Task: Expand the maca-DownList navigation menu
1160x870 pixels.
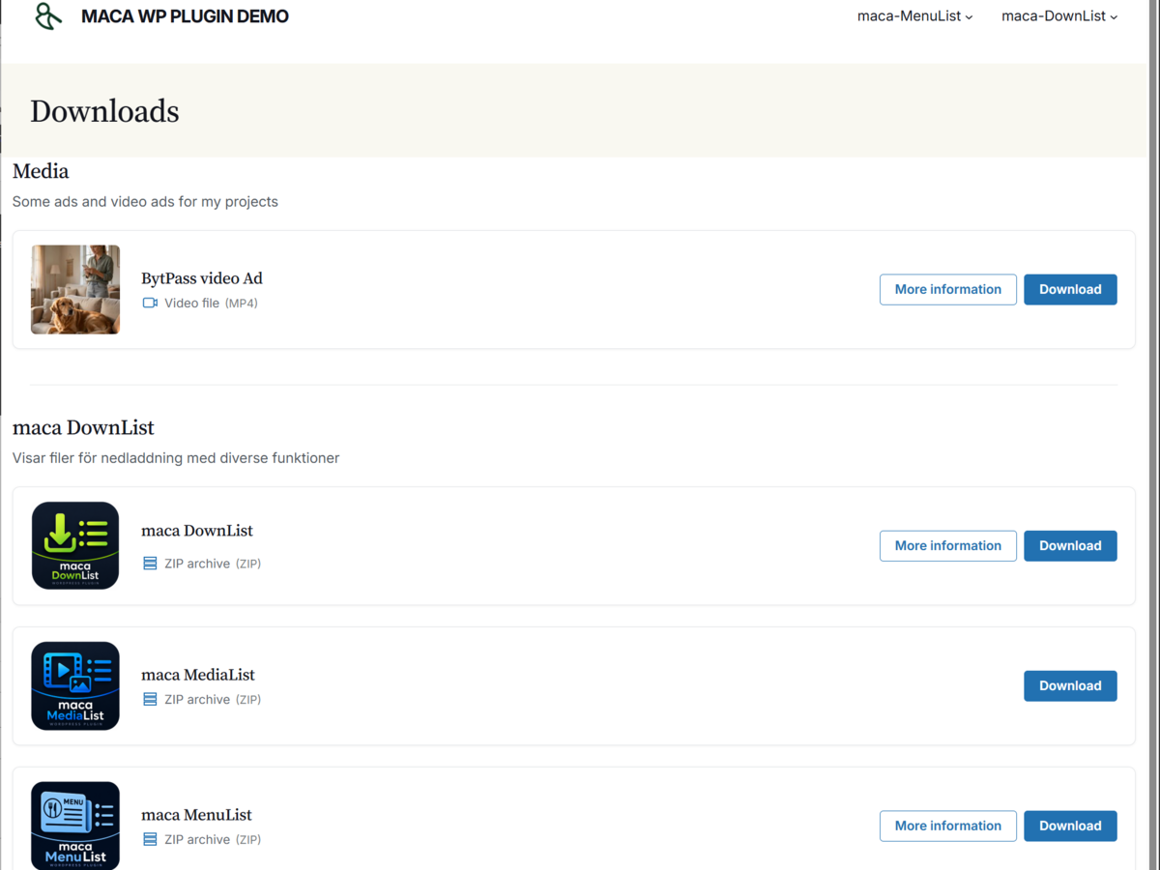Action: point(1059,16)
